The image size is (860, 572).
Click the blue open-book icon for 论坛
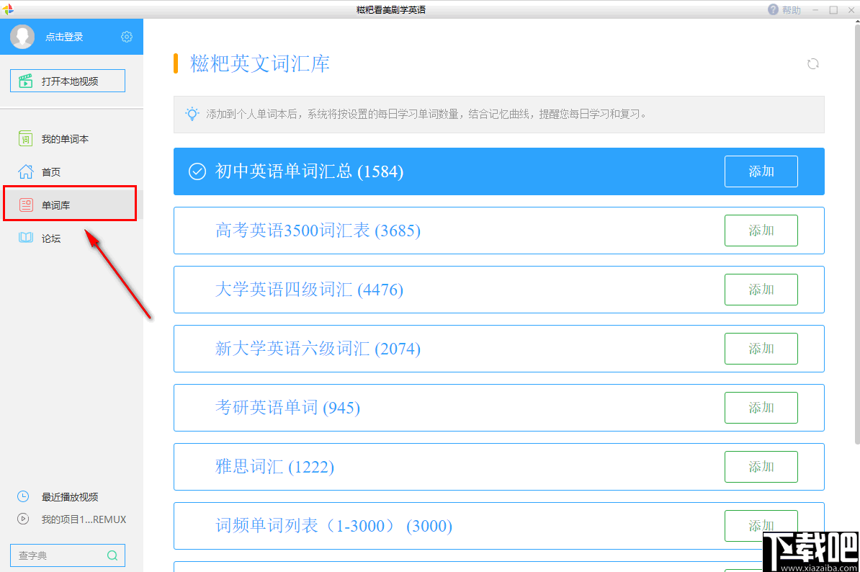point(25,238)
